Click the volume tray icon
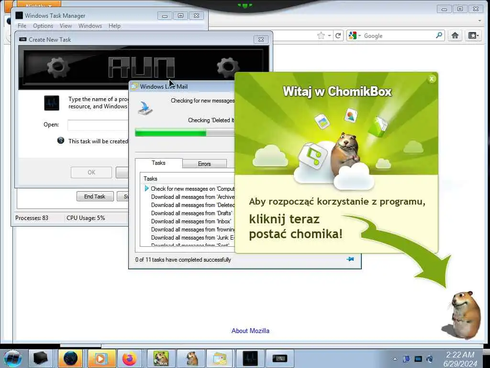Image resolution: width=490 pixels, height=368 pixels. click(430, 359)
